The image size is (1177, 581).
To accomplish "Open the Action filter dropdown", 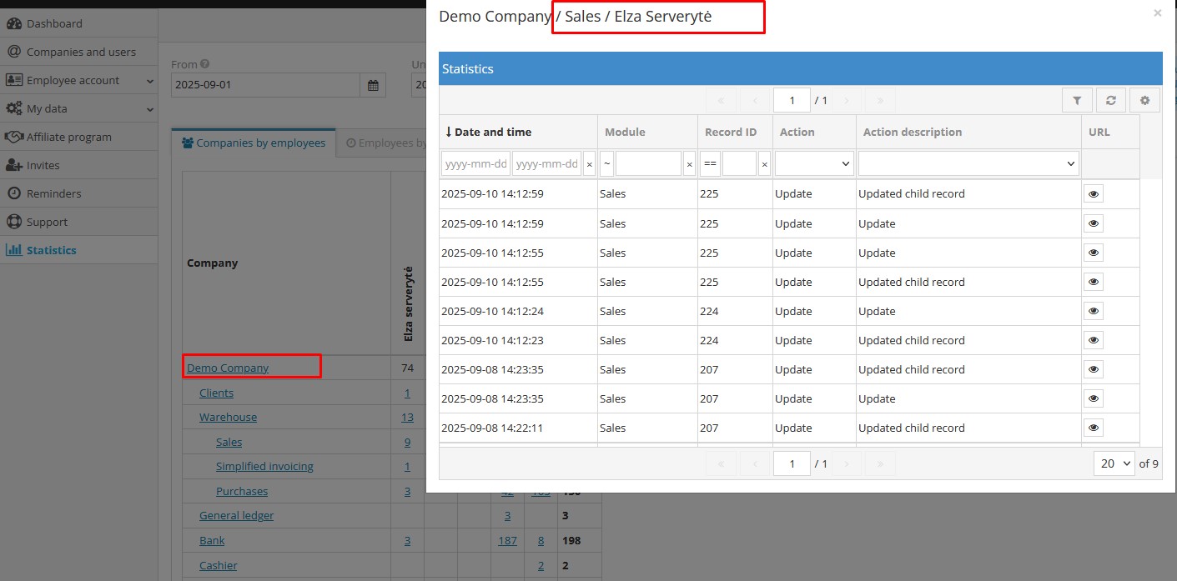I will [x=813, y=163].
